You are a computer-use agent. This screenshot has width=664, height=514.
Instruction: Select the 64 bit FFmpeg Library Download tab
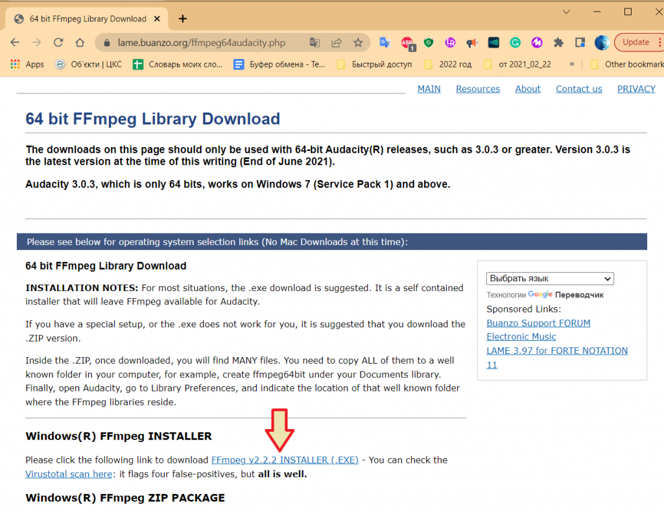tap(87, 19)
